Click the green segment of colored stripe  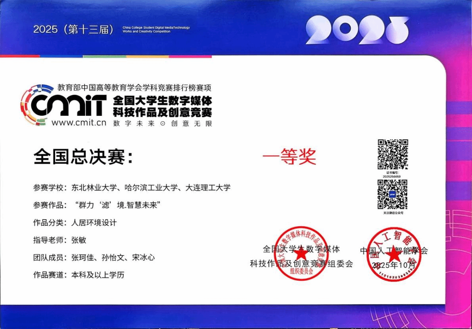[105, 57]
